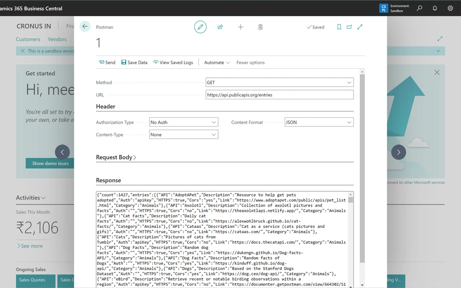Expand the Request Body section
This screenshot has height=288, width=461.
[116, 157]
